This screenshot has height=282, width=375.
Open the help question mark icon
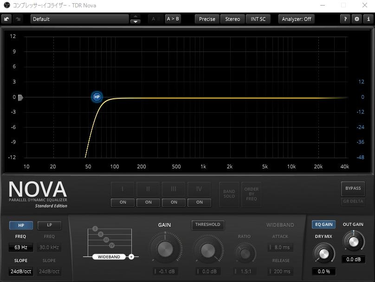click(345, 19)
